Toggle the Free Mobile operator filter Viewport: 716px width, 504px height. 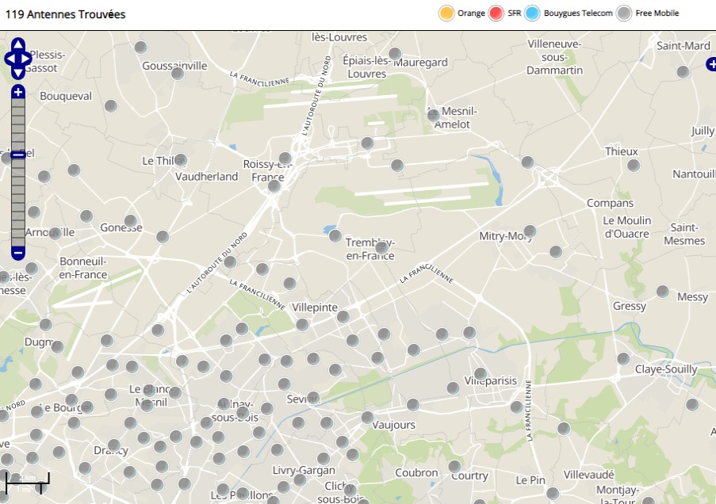point(626,13)
